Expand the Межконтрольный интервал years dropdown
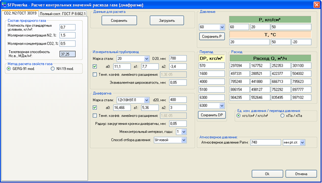Image resolution: width=322 pixels, height=183 pixels. pyautogui.click(x=181, y=132)
